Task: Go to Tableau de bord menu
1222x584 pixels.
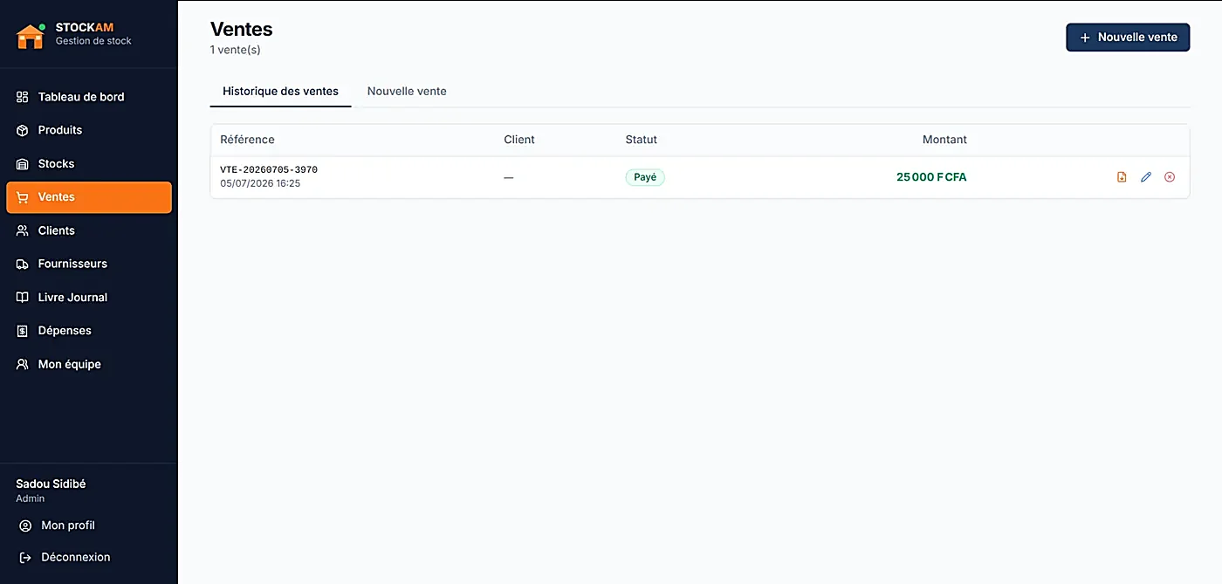Action: (x=89, y=97)
